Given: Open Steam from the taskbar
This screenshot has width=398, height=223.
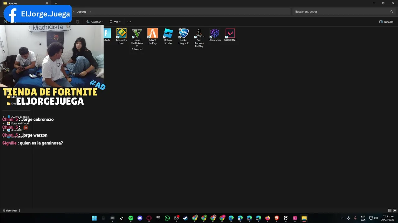Looking at the screenshot, I should tap(185, 218).
